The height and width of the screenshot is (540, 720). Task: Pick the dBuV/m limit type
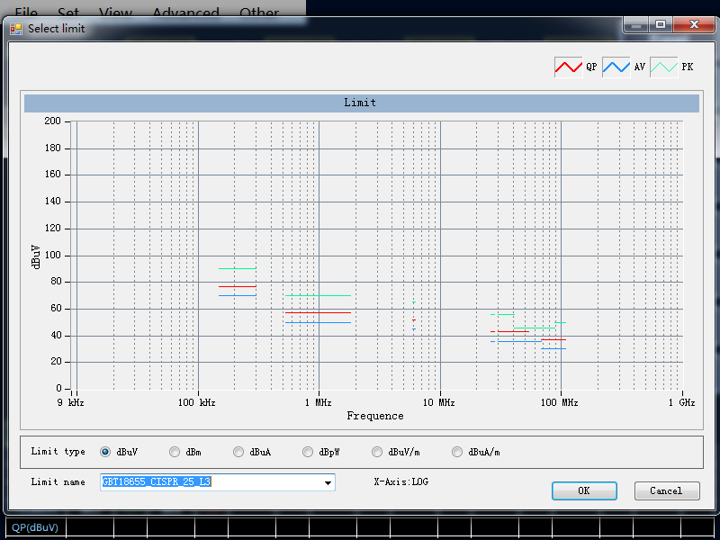click(376, 452)
